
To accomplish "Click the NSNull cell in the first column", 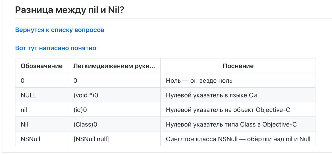I will [41, 139].
